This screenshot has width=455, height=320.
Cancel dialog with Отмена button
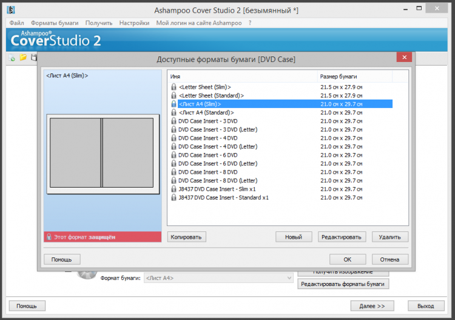point(389,259)
